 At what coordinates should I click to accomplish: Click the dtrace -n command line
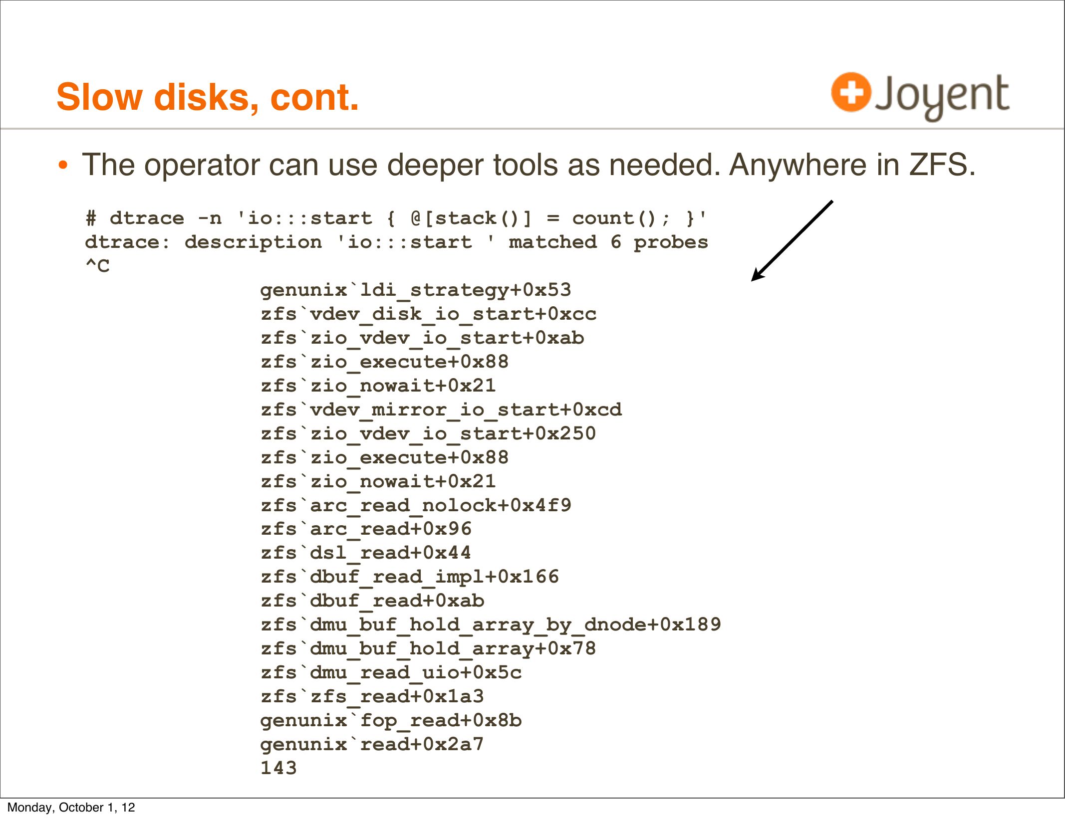coord(396,218)
